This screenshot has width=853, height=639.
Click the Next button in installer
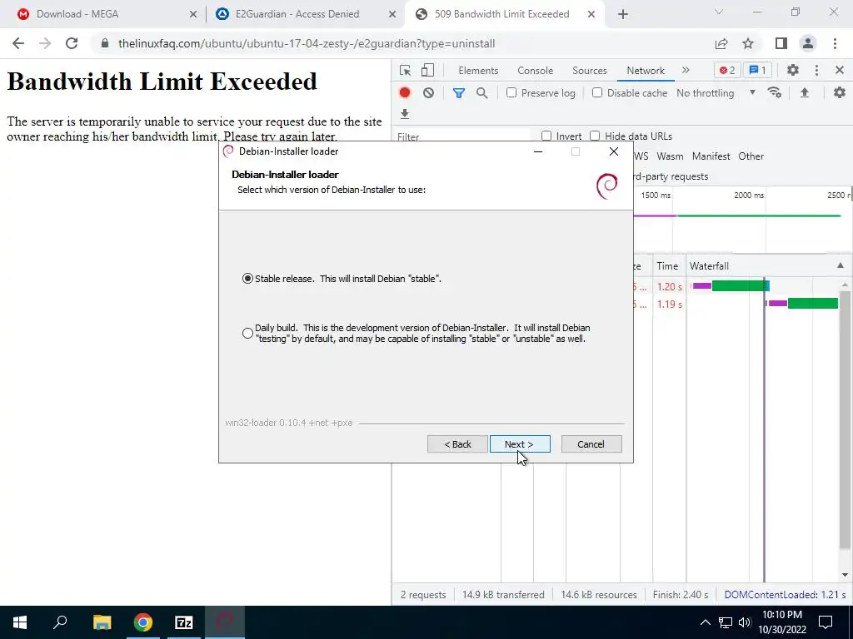pos(520,444)
